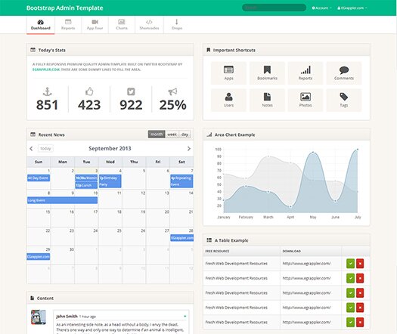Open the EGrappler.com user dropdown
The height and width of the screenshot is (334, 397).
point(352,8)
